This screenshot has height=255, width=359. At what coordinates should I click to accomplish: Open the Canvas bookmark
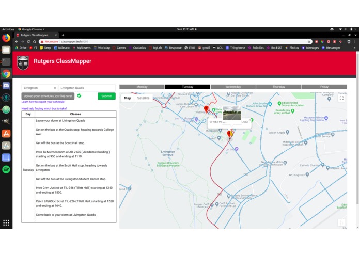[119, 48]
